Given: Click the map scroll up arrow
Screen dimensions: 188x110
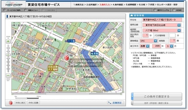Looking at the screenshot, I should [x=123, y=23].
